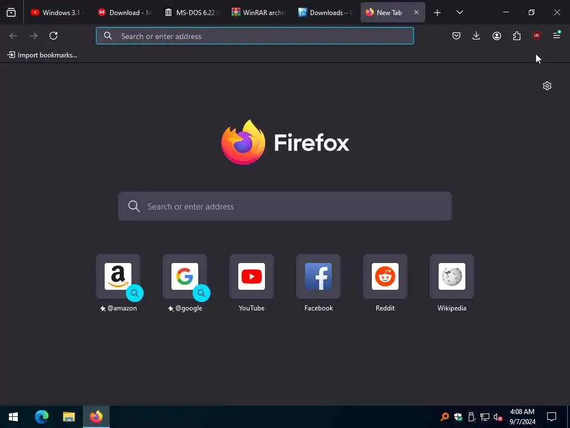Image resolution: width=570 pixels, height=428 pixels.
Task: Switch to the MS-DOS 6.22 tab
Action: click(x=191, y=12)
